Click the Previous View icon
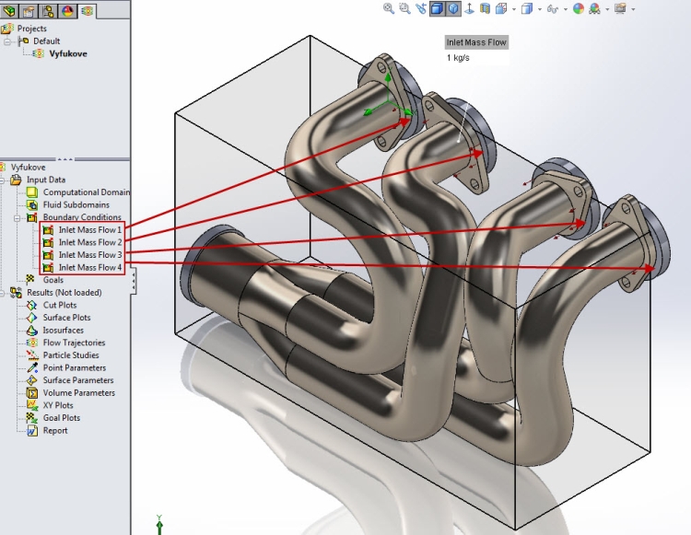The width and height of the screenshot is (691, 535). point(421,8)
